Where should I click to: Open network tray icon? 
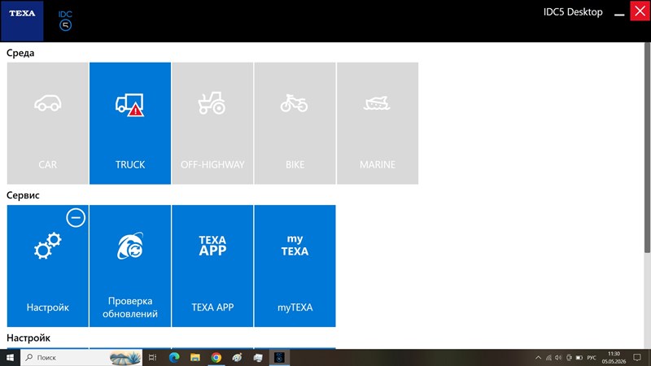pos(548,357)
